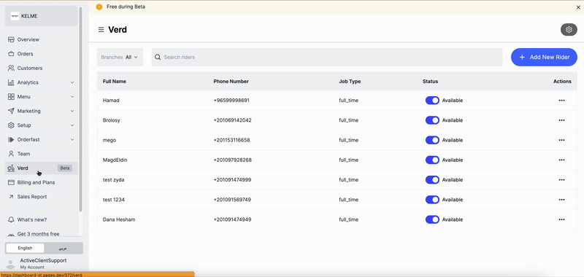584x277 pixels.
Task: Click the What's new bell icon
Action: tap(11, 219)
